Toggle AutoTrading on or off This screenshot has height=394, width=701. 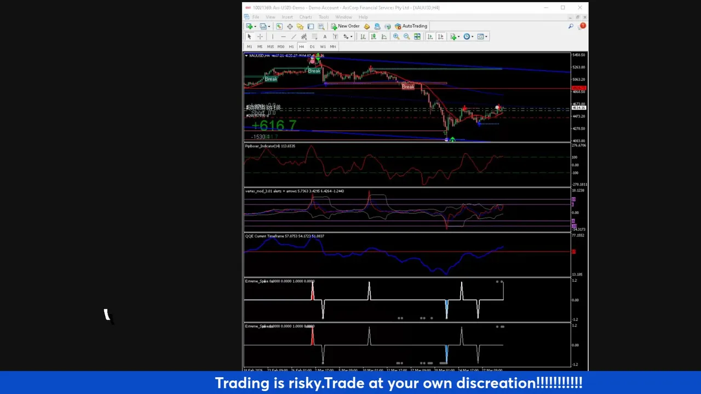click(x=411, y=26)
